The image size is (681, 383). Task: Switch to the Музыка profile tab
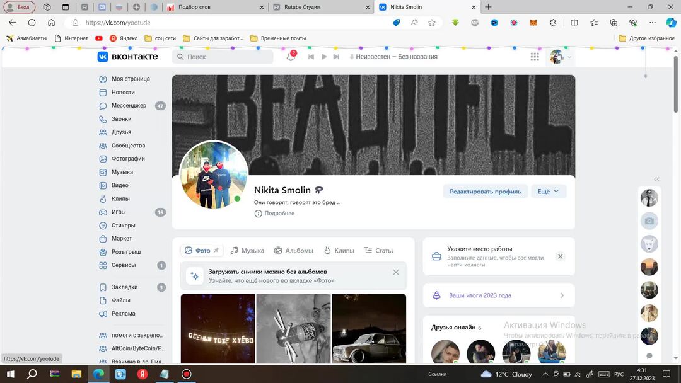point(247,250)
